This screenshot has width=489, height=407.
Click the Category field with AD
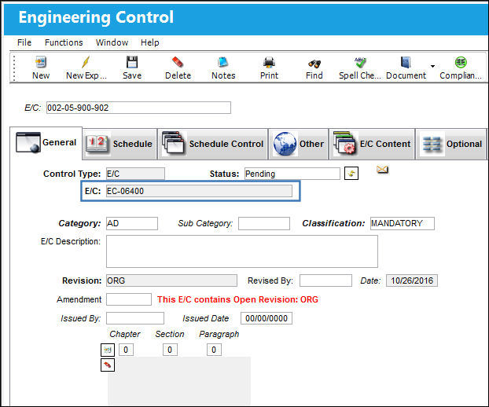click(x=132, y=223)
